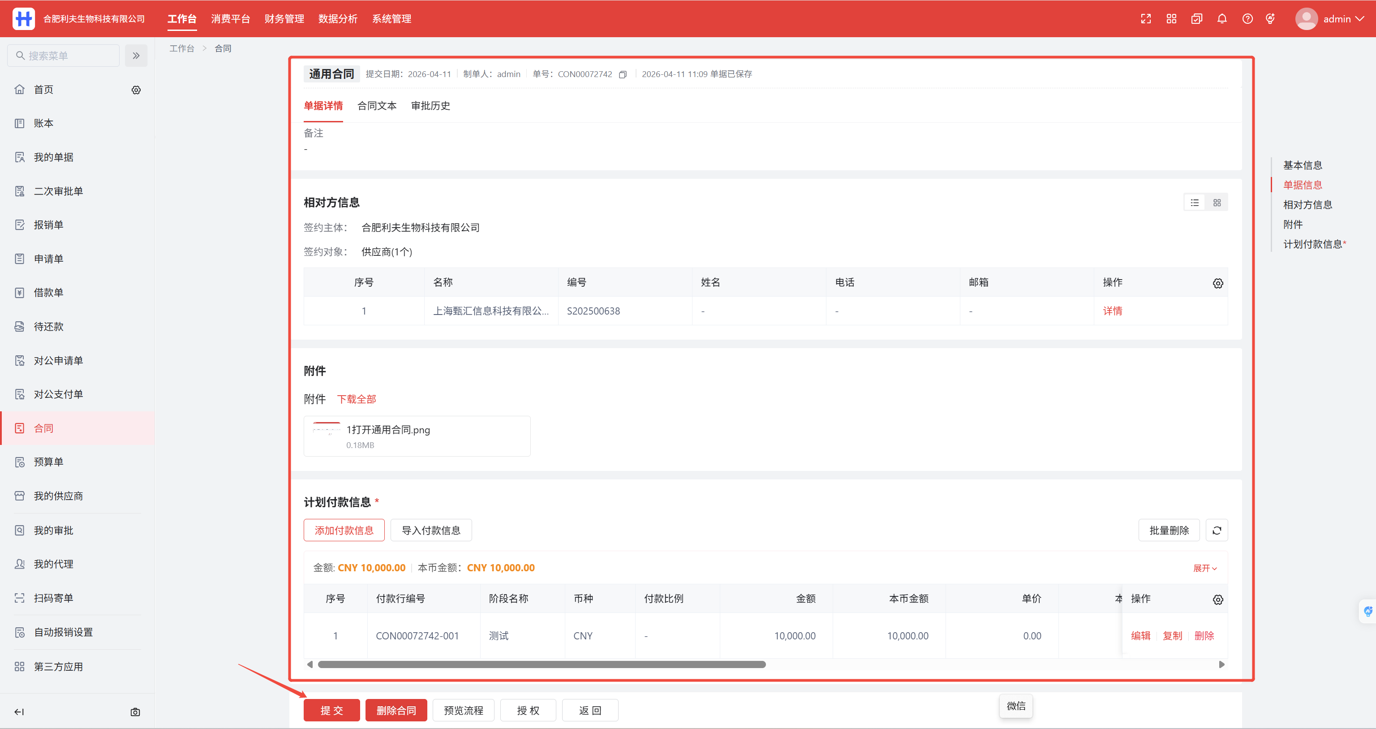
Task: Click the 提 交 submit button
Action: (x=331, y=710)
